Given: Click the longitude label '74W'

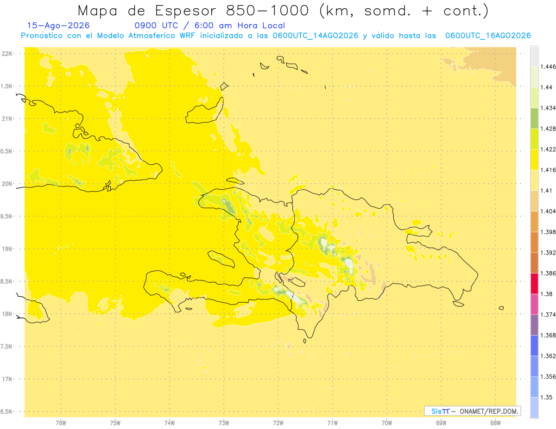Looking at the screenshot, I should [170, 423].
